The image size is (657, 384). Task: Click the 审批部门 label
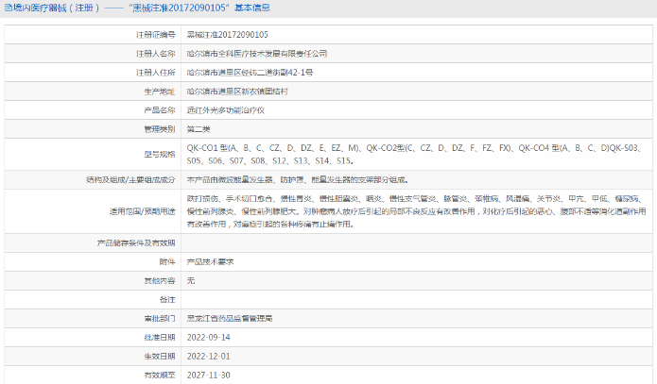159,318
